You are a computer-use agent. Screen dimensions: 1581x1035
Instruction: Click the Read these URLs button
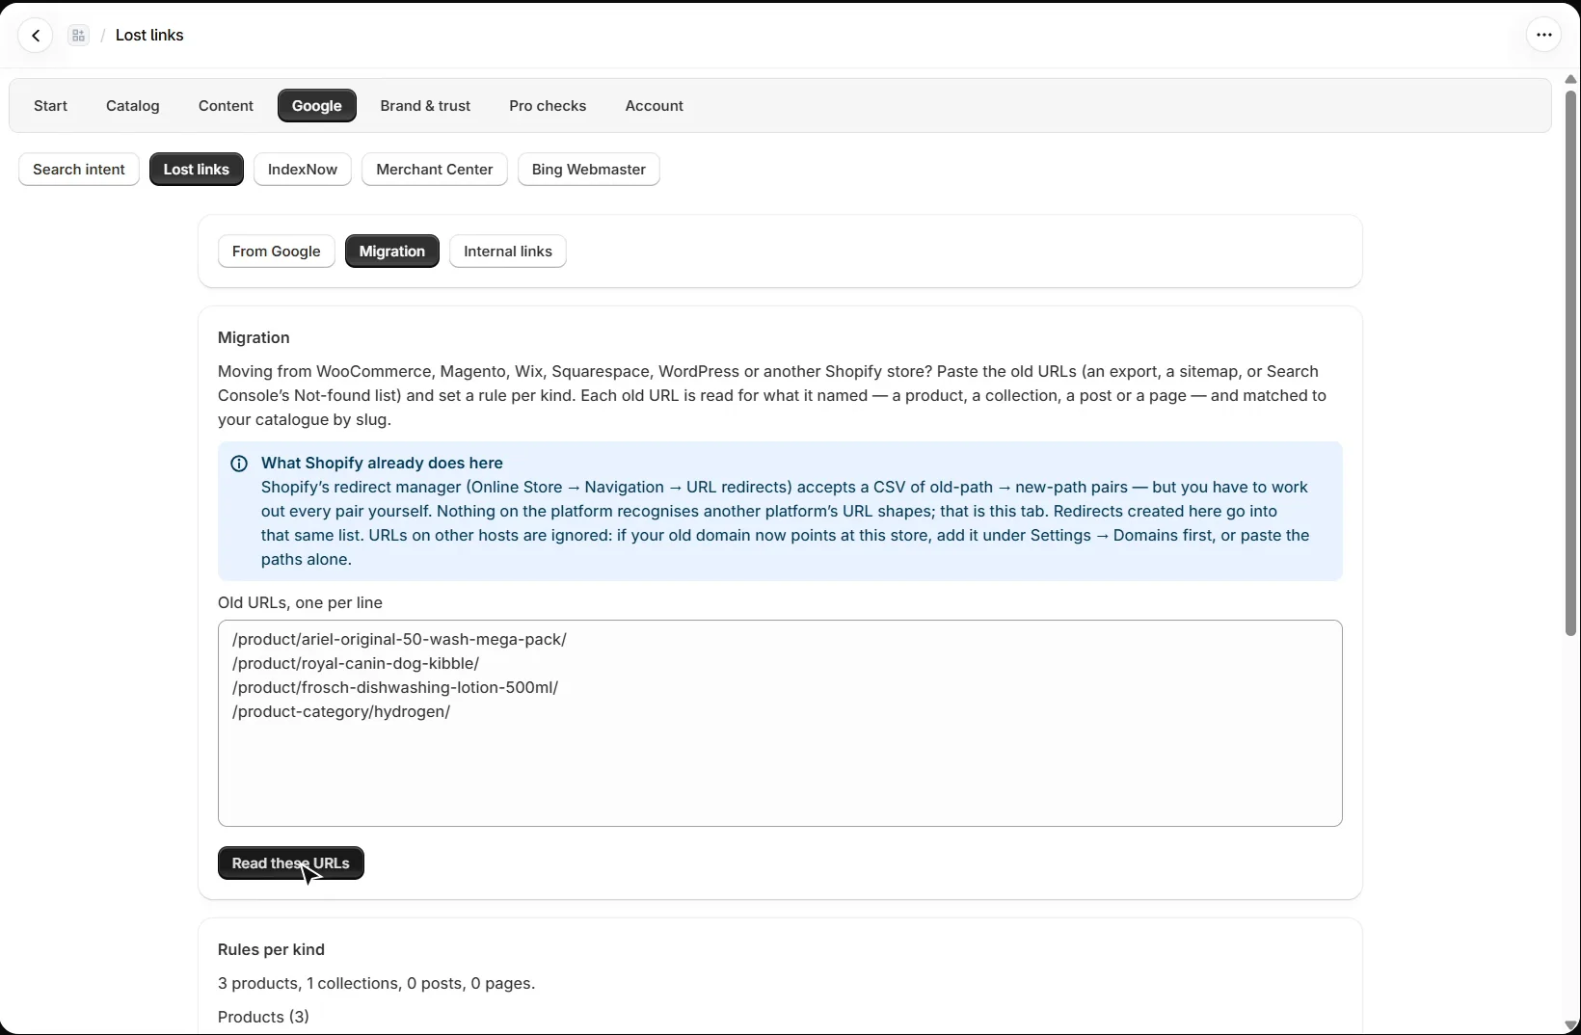[291, 863]
